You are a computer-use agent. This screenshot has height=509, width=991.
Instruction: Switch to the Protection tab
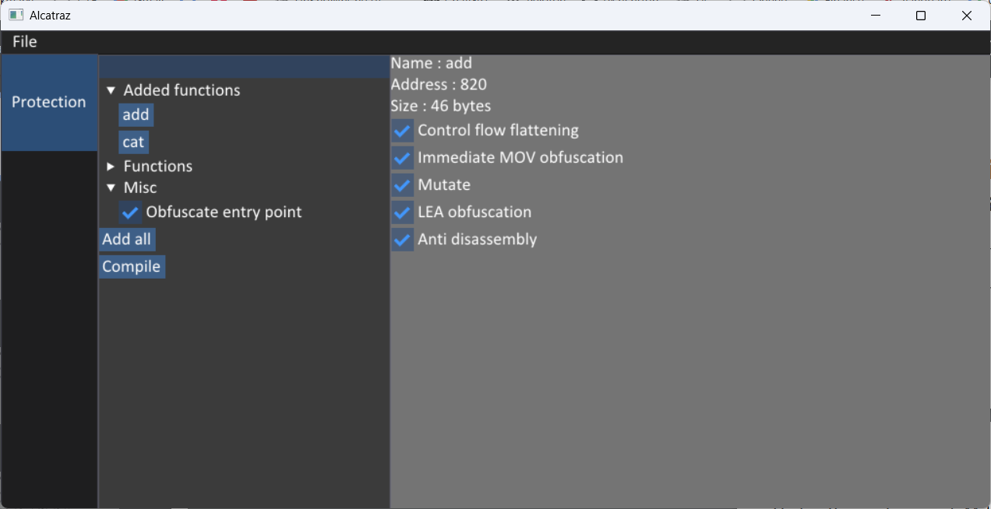[x=49, y=102]
